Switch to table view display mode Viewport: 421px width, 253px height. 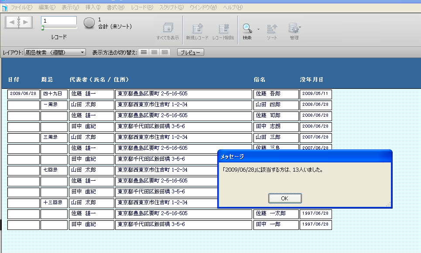click(164, 52)
